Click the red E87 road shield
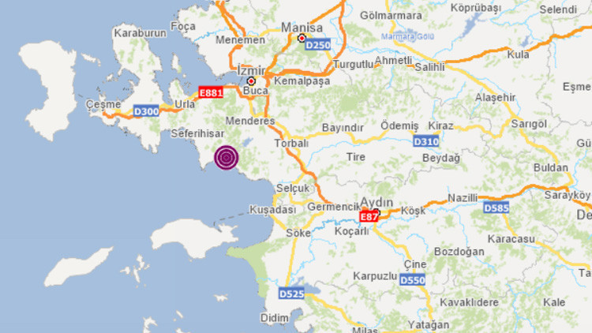The image size is (592, 333). pyautogui.click(x=369, y=217)
